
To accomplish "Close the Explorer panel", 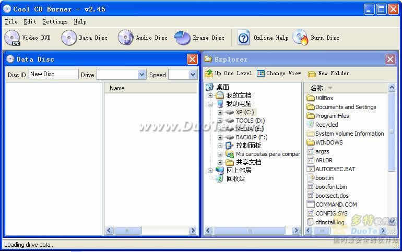I will (390, 59).
